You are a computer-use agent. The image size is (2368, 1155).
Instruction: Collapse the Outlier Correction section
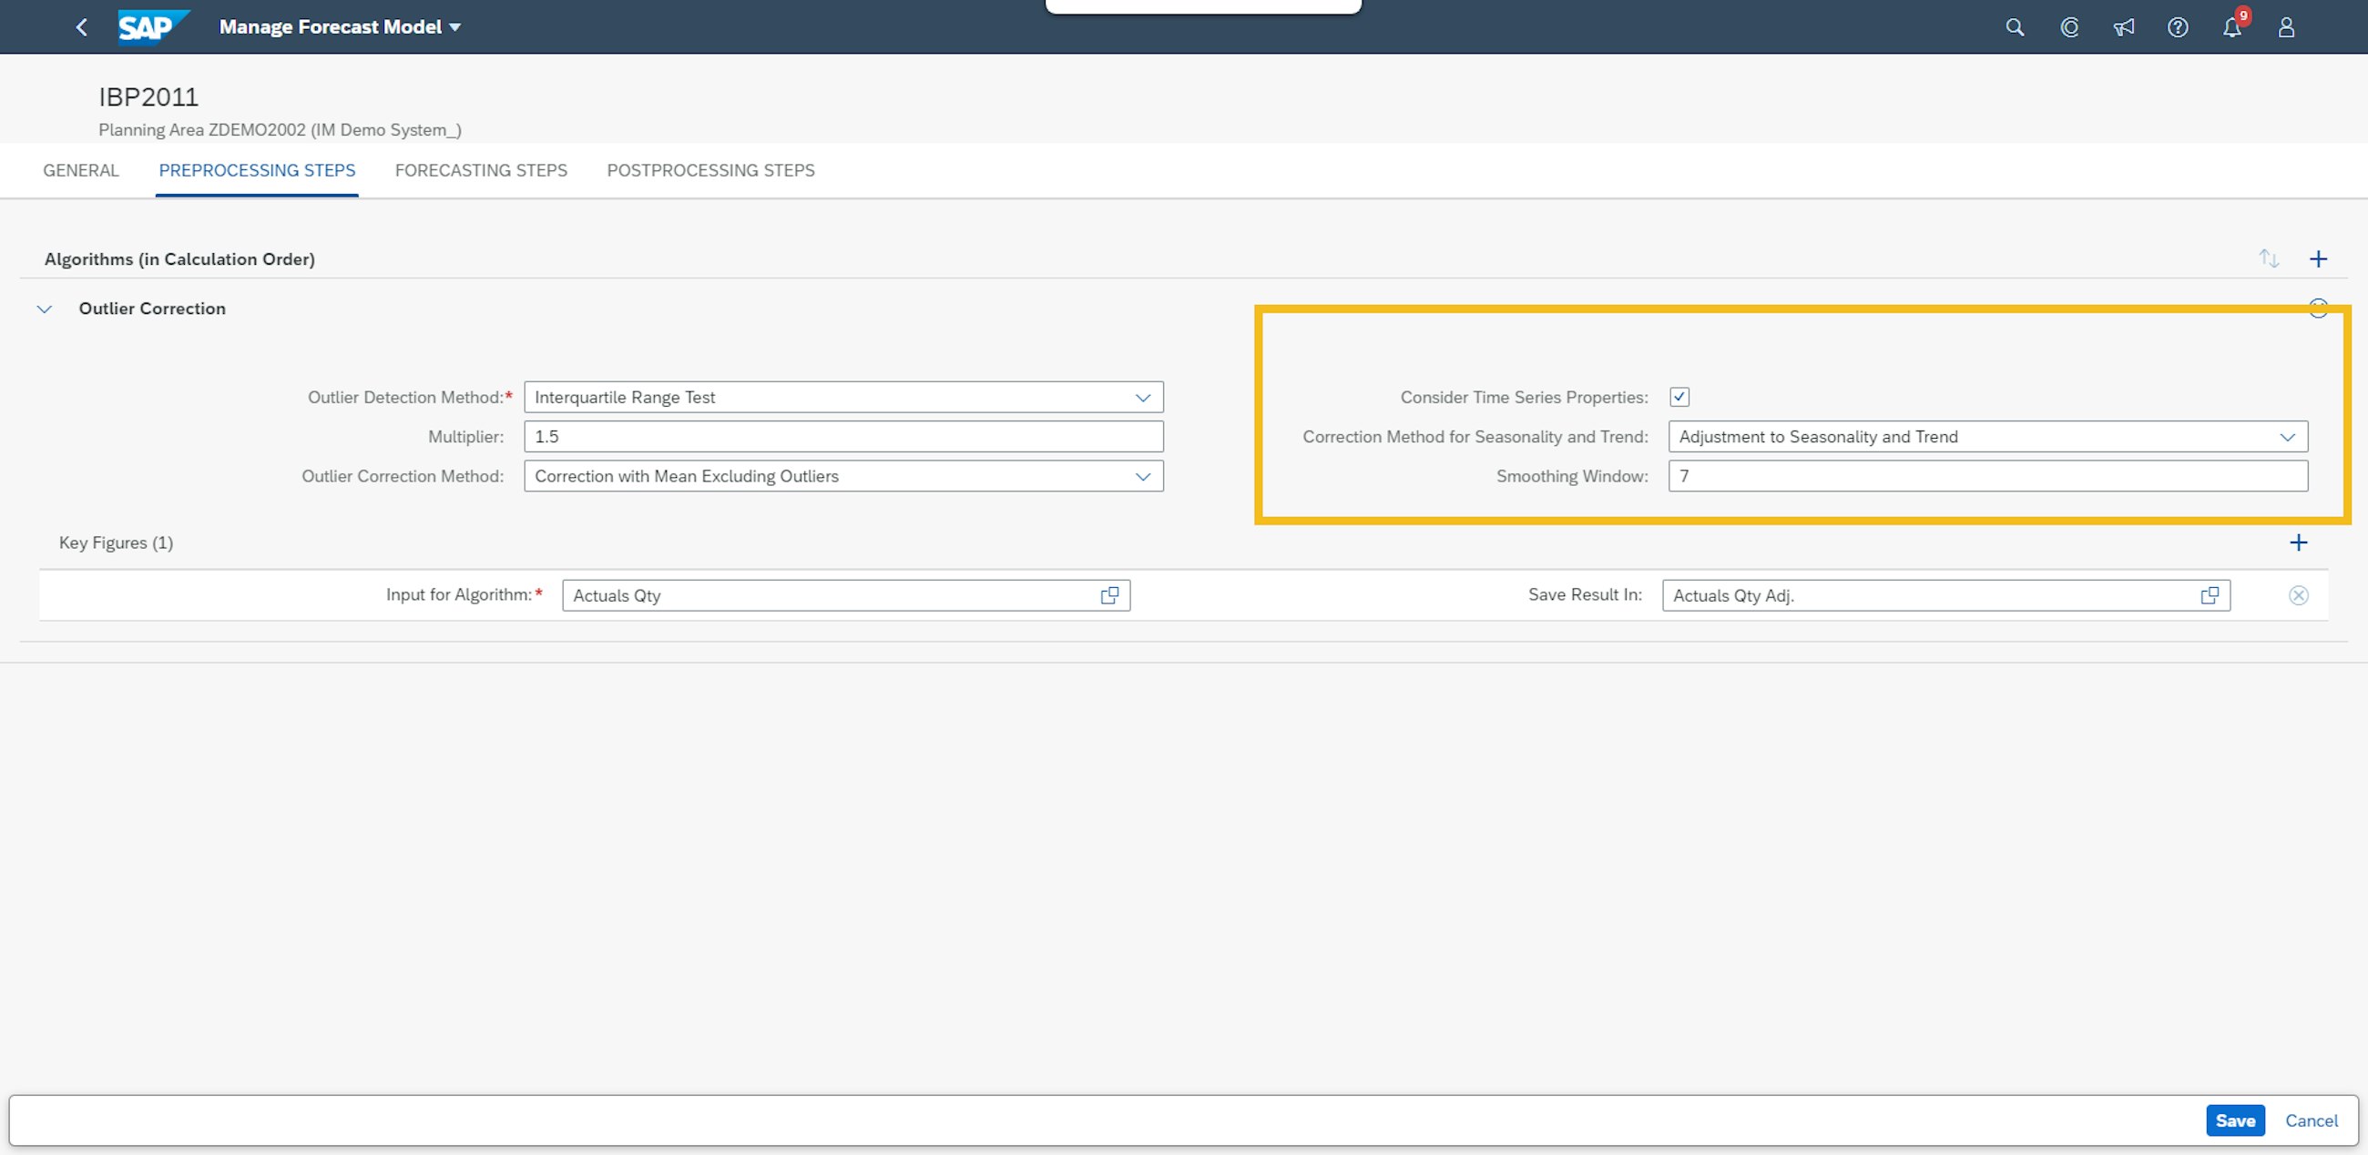pyautogui.click(x=44, y=309)
